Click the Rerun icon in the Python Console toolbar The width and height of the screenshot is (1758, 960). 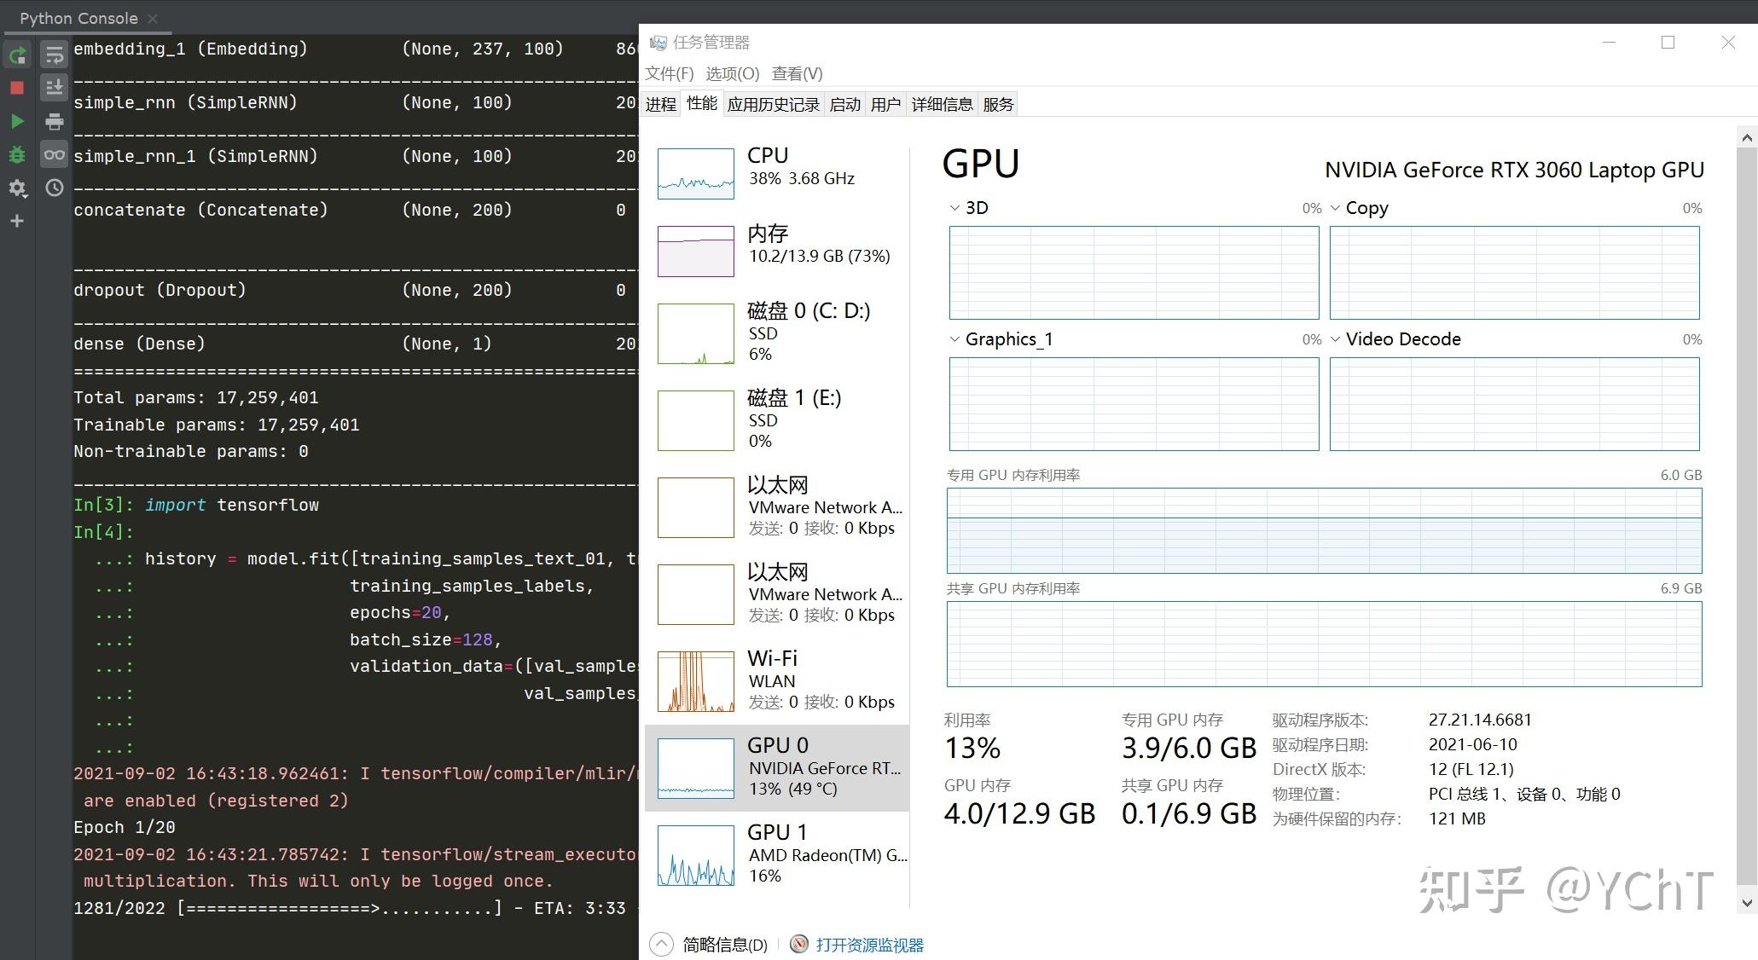click(17, 54)
